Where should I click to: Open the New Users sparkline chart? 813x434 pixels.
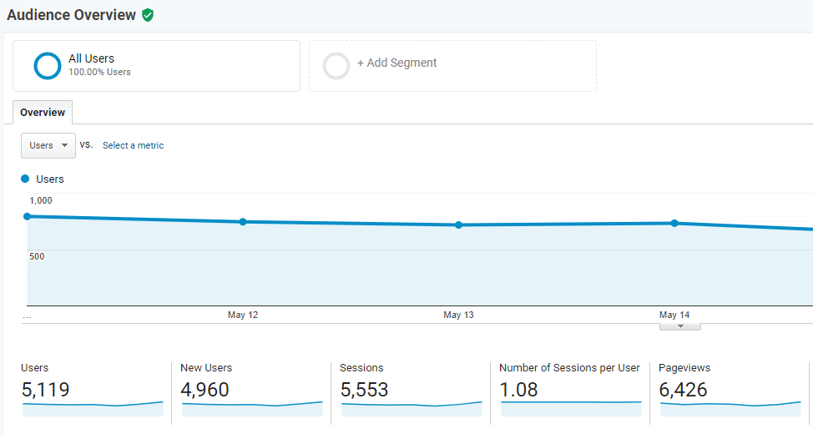click(252, 409)
